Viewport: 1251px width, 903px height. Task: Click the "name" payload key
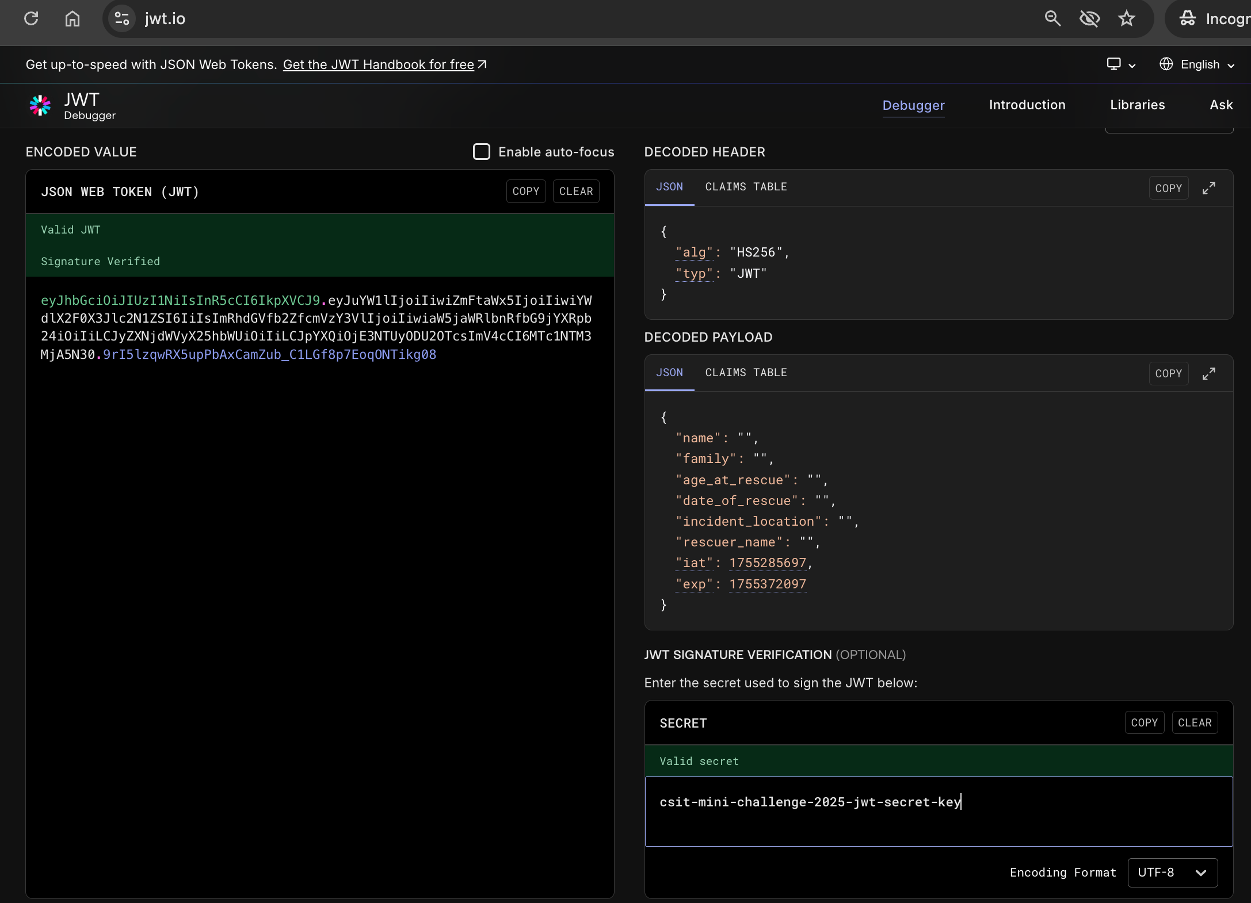pos(698,438)
